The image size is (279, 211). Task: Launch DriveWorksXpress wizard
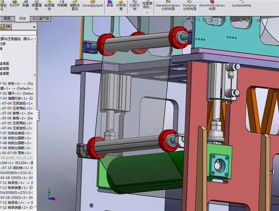212,5
